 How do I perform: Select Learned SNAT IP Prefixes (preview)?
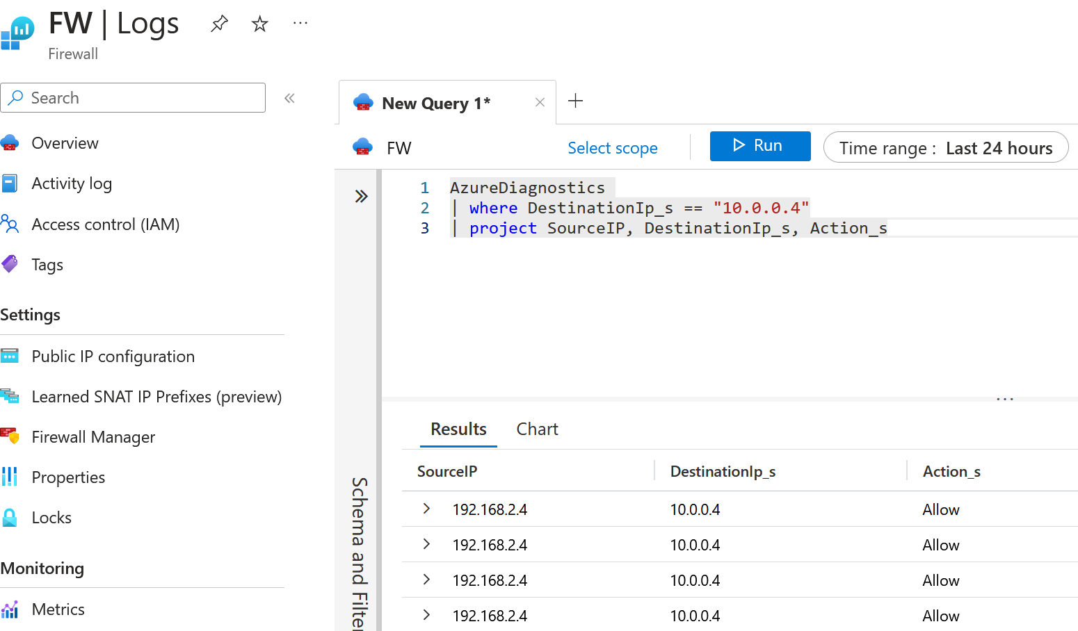[x=156, y=396]
